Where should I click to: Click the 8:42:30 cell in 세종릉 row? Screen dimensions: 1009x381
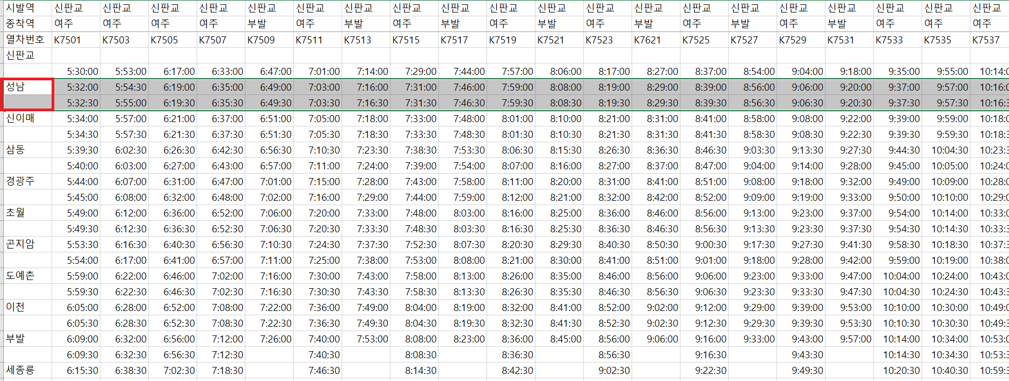tap(511, 370)
